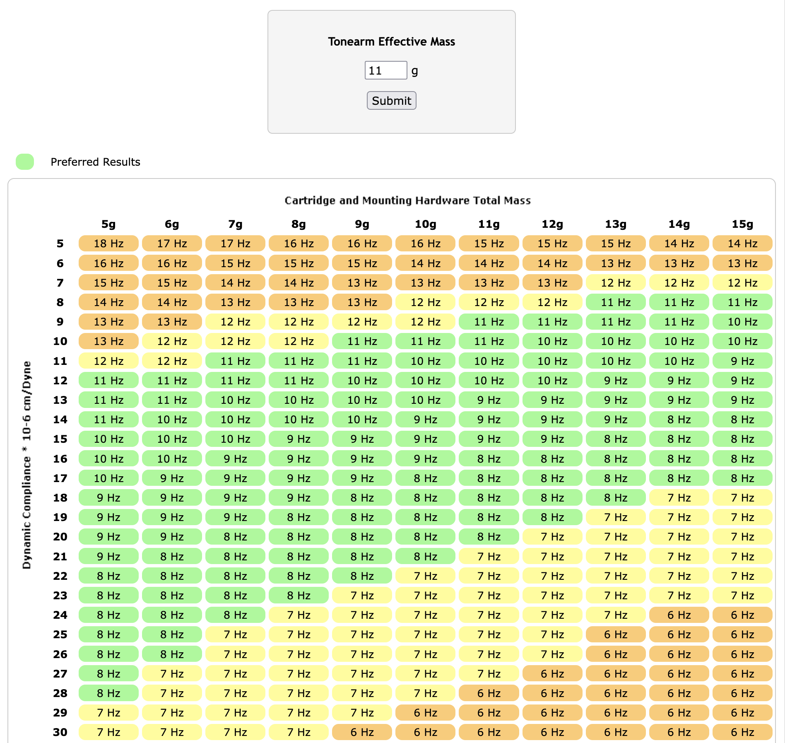Click the Cartridge and Mounting Hardware Total Mass heading
The height and width of the screenshot is (743, 785).
click(x=407, y=200)
